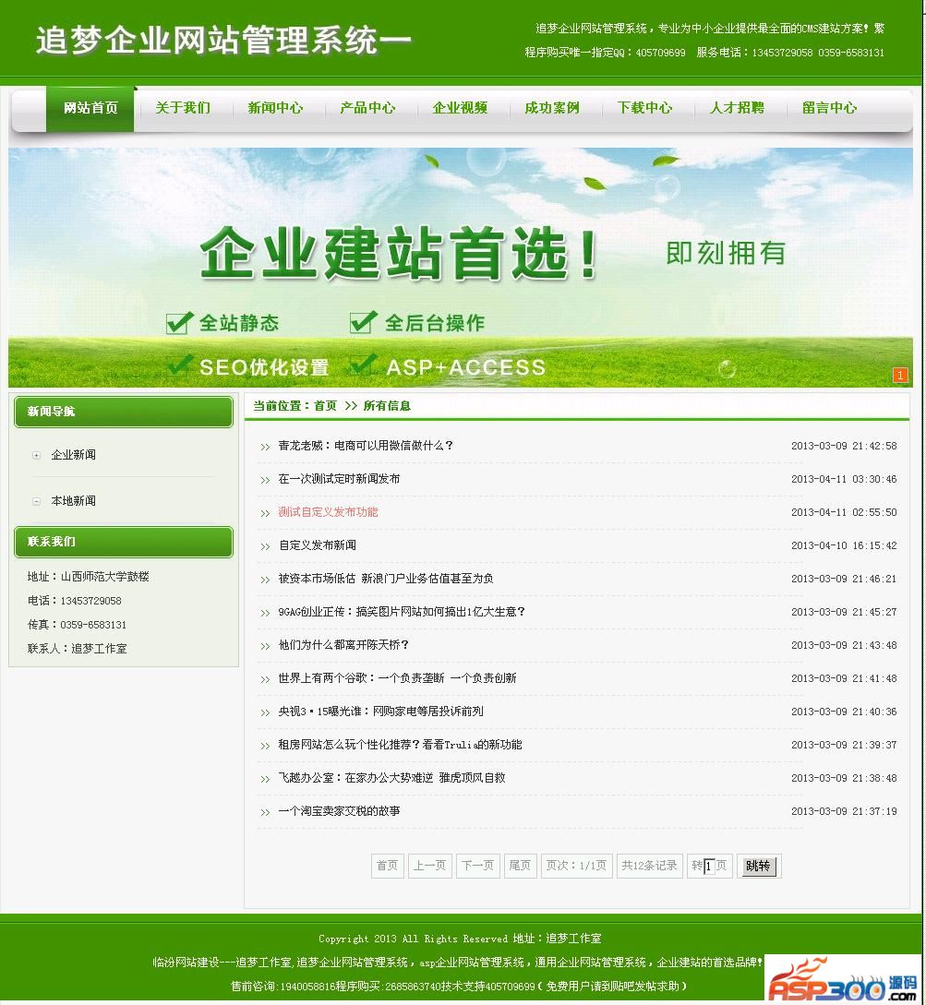
Task: Open article about 9GAG创业正传
Action: pos(402,612)
